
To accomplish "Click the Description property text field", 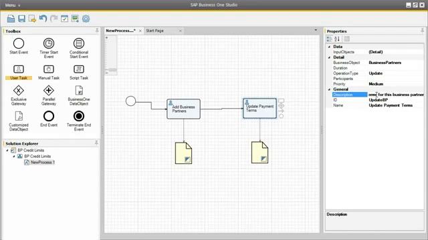I will 396,95.
